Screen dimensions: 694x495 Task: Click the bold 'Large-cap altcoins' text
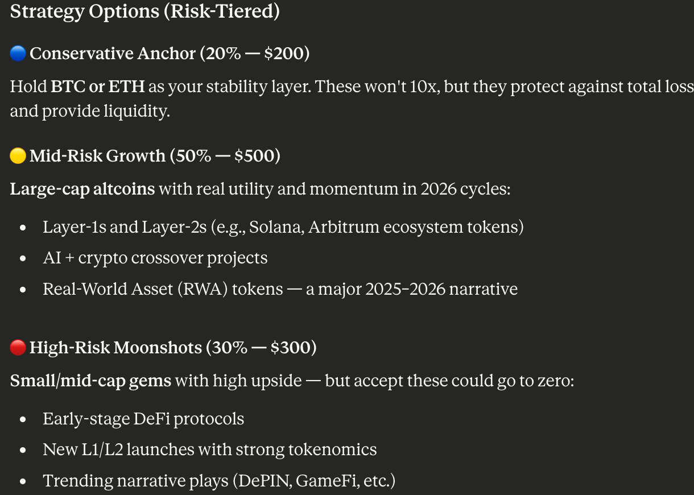pyautogui.click(x=82, y=189)
